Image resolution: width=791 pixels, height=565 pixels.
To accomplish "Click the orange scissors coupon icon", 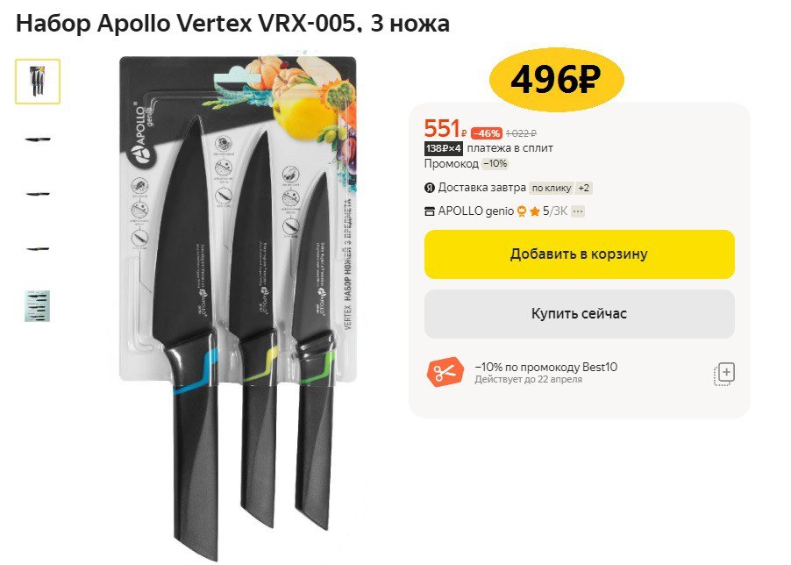I will click(445, 372).
